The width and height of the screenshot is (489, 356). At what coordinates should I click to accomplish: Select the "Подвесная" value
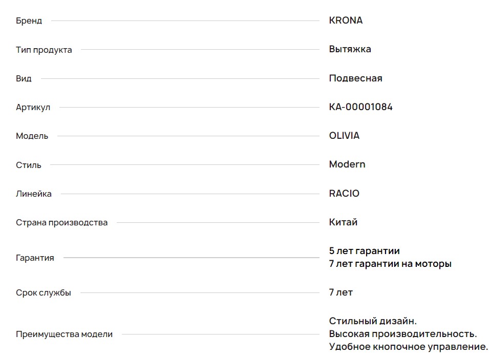pyautogui.click(x=355, y=78)
